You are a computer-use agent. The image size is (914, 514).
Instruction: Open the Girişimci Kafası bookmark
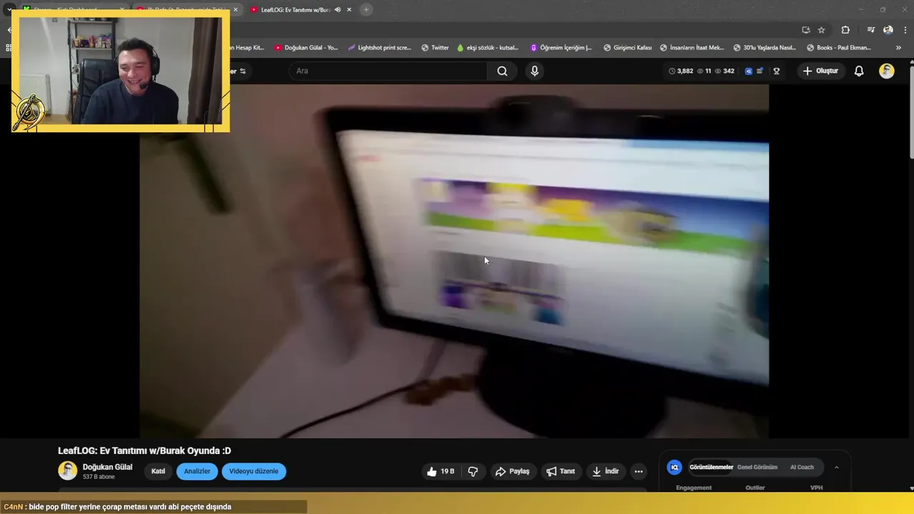627,48
